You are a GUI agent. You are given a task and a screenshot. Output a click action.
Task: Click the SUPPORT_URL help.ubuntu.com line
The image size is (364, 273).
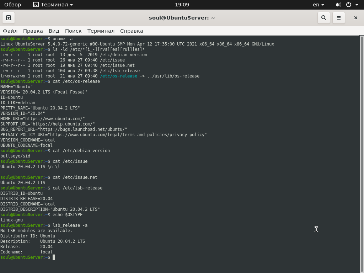pyautogui.click(x=48, y=124)
